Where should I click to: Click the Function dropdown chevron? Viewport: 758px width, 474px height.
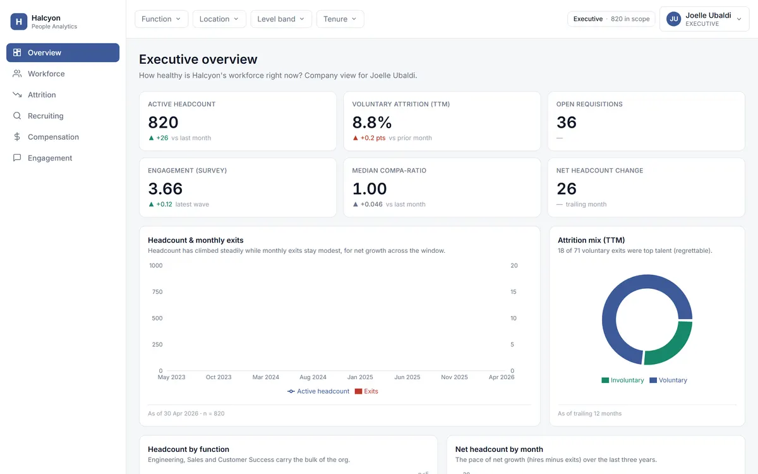[x=178, y=19]
